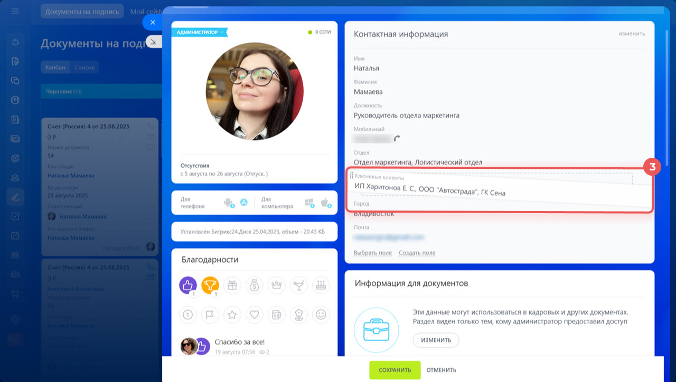The width and height of the screenshot is (676, 382).
Task: Select the heart gratitude badge
Action: (254, 315)
